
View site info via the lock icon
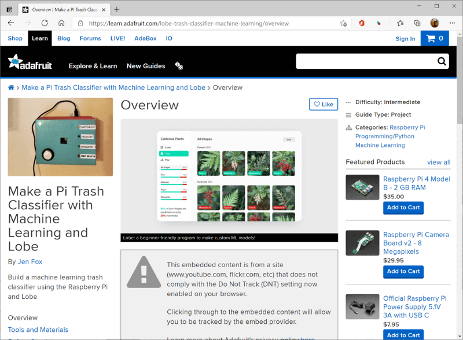tap(80, 23)
